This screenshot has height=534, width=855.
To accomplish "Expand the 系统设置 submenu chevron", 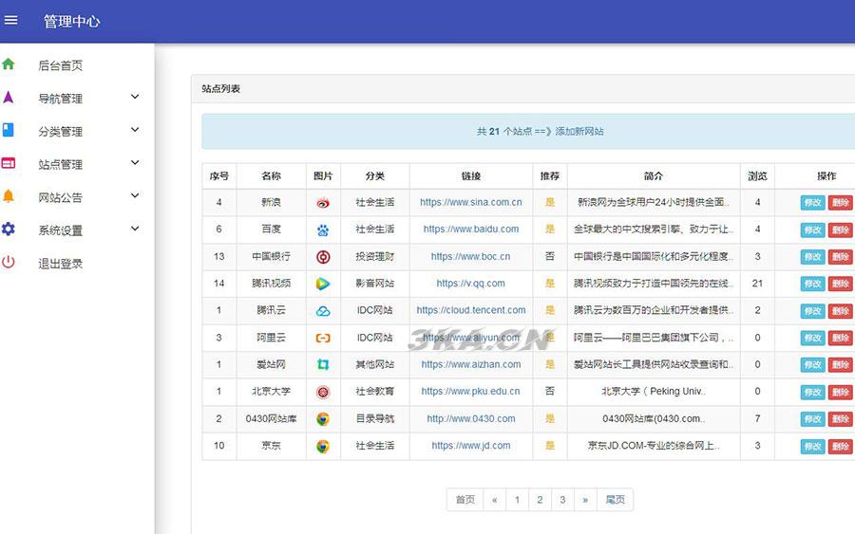I will [x=135, y=229].
